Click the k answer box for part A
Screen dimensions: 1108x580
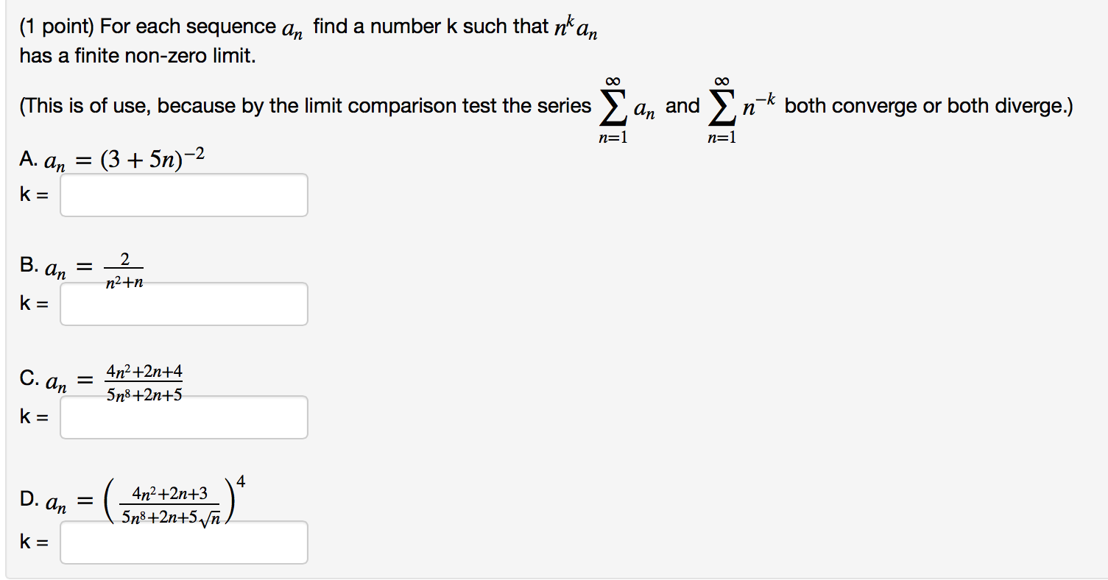click(183, 194)
